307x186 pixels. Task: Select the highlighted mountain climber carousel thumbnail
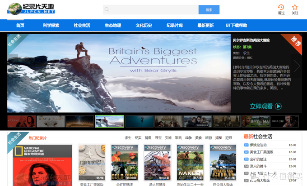(x=110, y=121)
